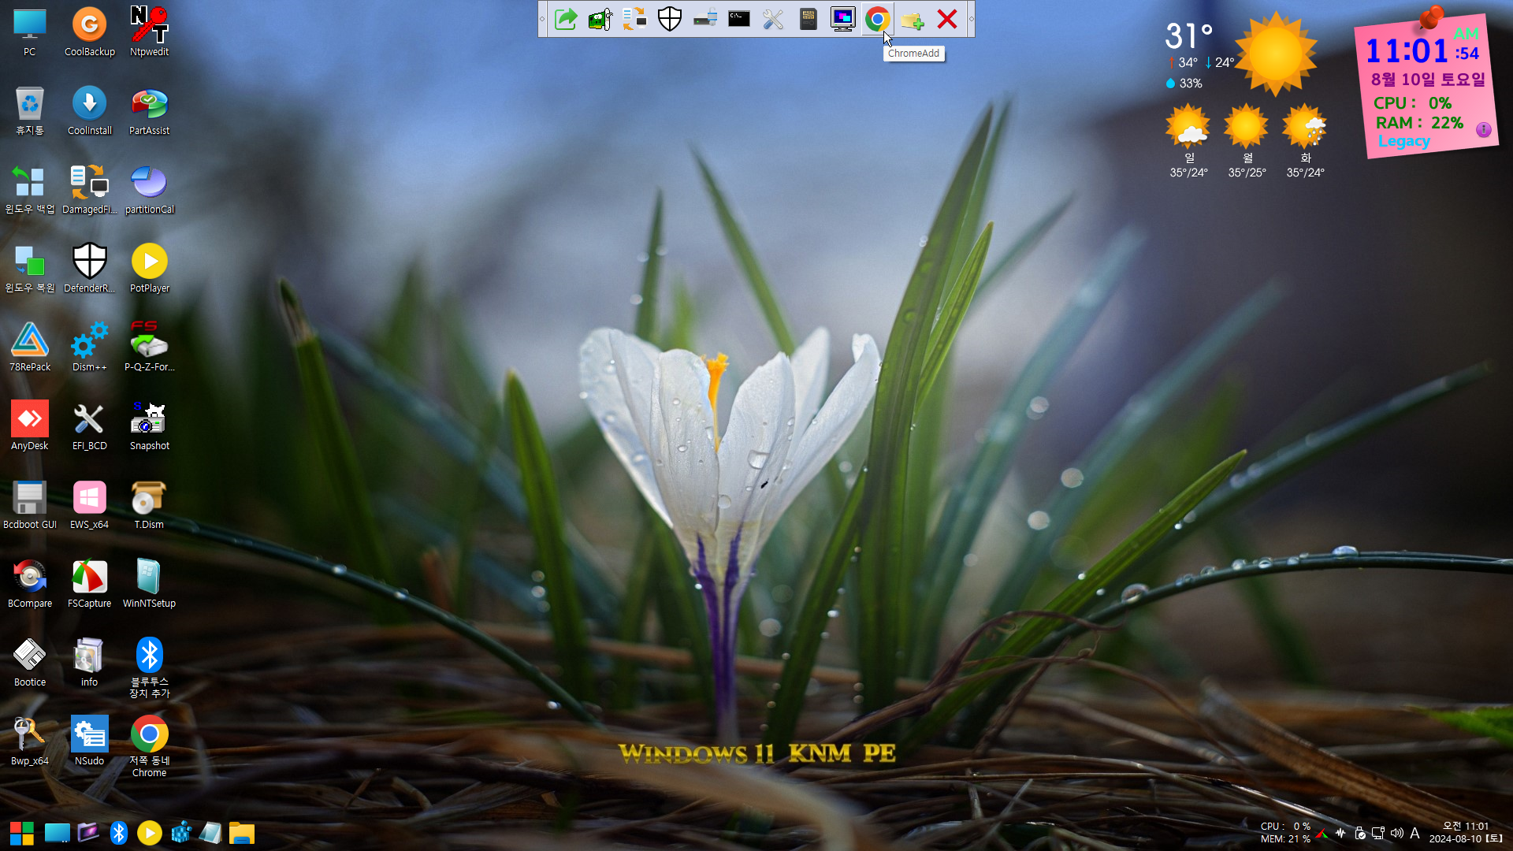Open command prompt icon in top dock
This screenshot has width=1513, height=851.
739,19
